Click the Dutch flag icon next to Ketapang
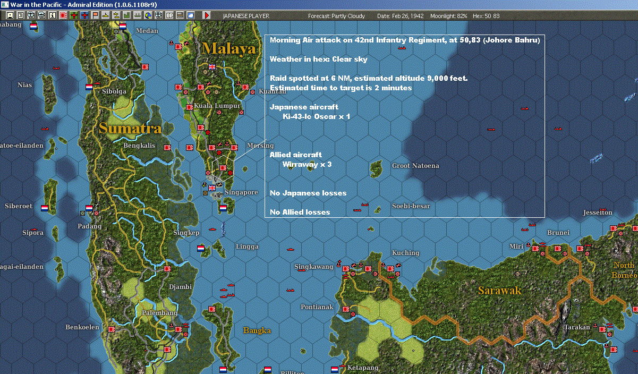Screen dimensions: 638x374 [334, 369]
